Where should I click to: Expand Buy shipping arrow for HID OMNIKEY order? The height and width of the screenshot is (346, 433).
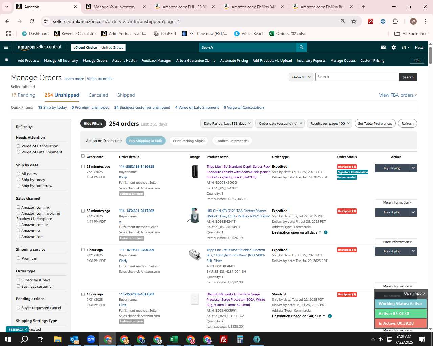(x=413, y=212)
